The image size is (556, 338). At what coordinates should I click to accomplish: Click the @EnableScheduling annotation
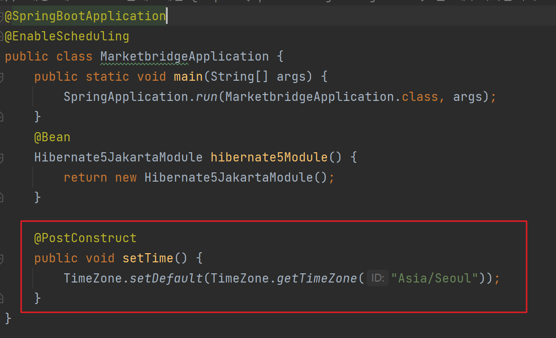[67, 36]
